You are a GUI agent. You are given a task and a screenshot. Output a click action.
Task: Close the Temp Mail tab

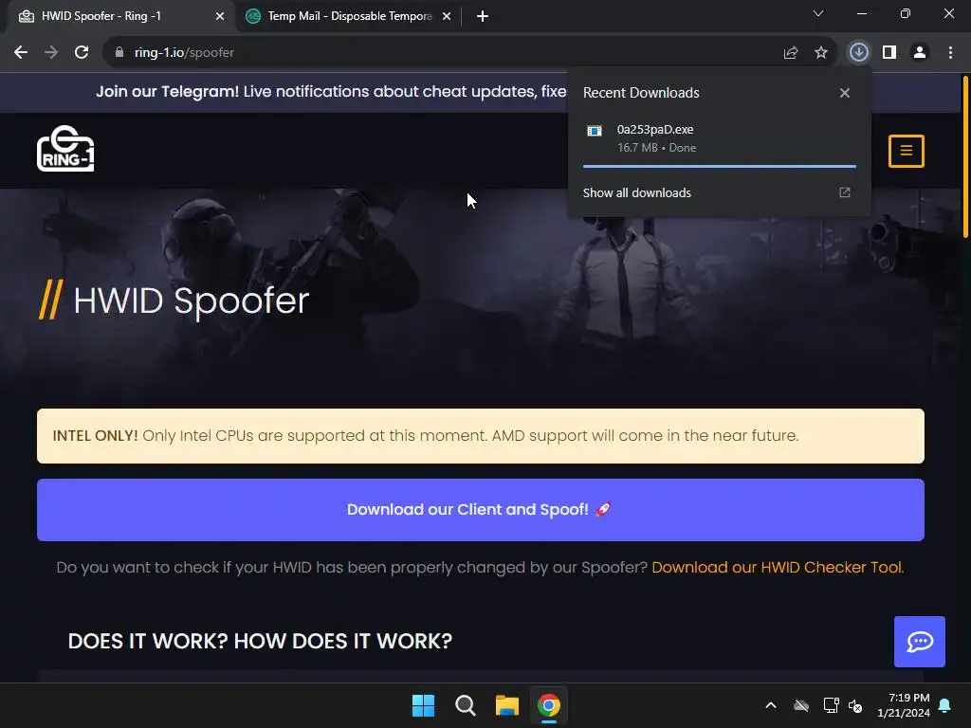447,16
